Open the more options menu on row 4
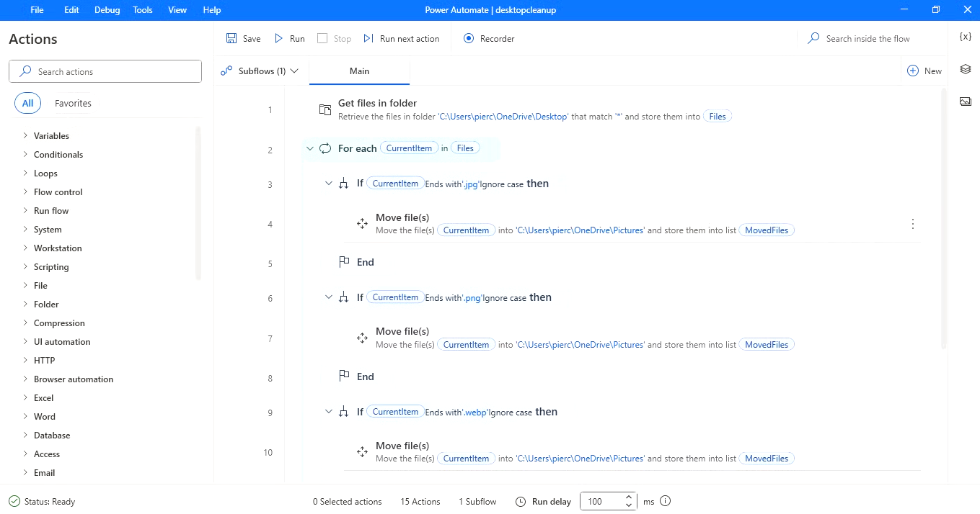Screen dimensions: 980x514 click(x=913, y=224)
